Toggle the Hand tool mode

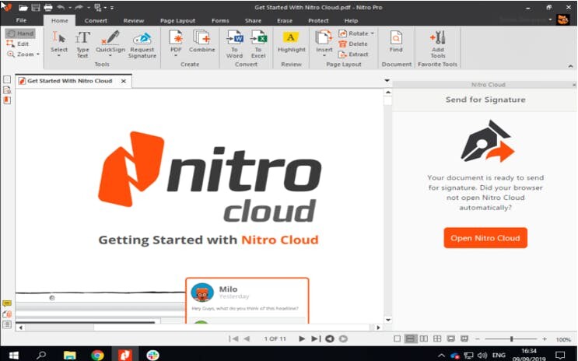(x=19, y=33)
